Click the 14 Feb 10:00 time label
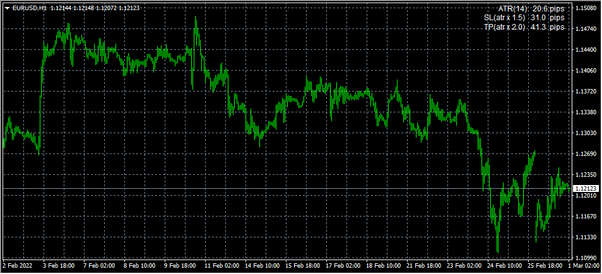This screenshot has height=274, width=602. tap(261, 266)
